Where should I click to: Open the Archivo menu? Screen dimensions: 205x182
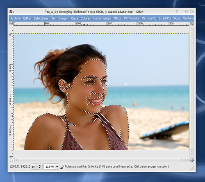[x=16, y=18]
